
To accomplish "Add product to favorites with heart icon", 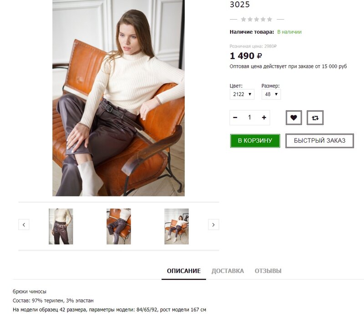I will (293, 118).
